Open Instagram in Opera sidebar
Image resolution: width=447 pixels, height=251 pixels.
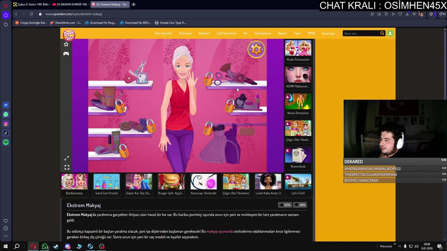tap(6, 124)
